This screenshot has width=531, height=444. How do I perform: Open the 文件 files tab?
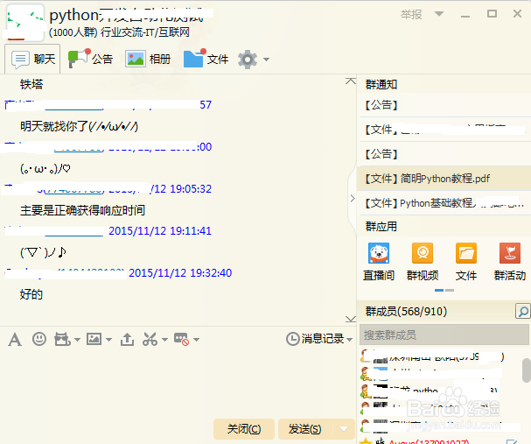206,59
